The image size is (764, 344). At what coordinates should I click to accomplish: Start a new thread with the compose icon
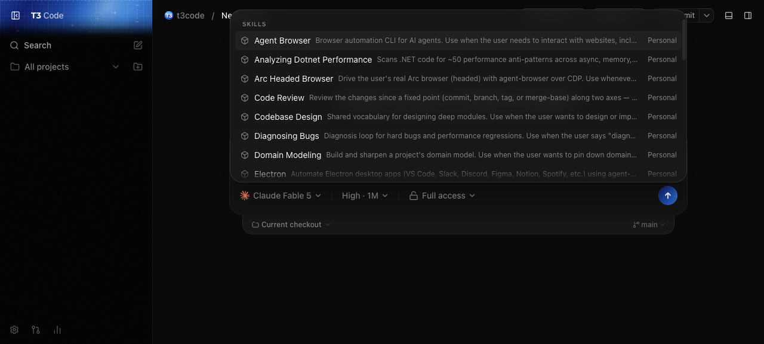click(138, 45)
